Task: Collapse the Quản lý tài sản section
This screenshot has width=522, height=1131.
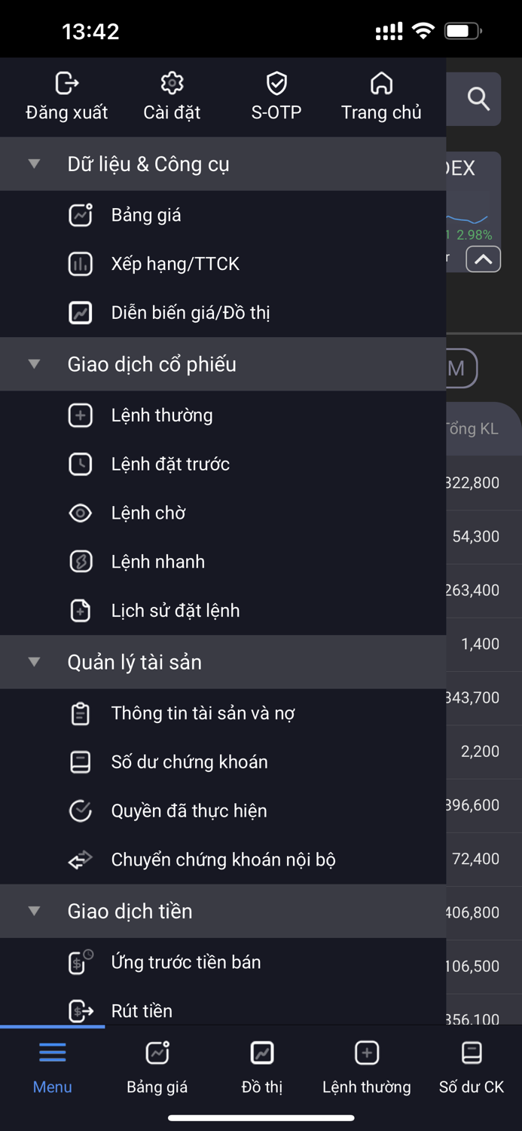Action: (x=33, y=661)
